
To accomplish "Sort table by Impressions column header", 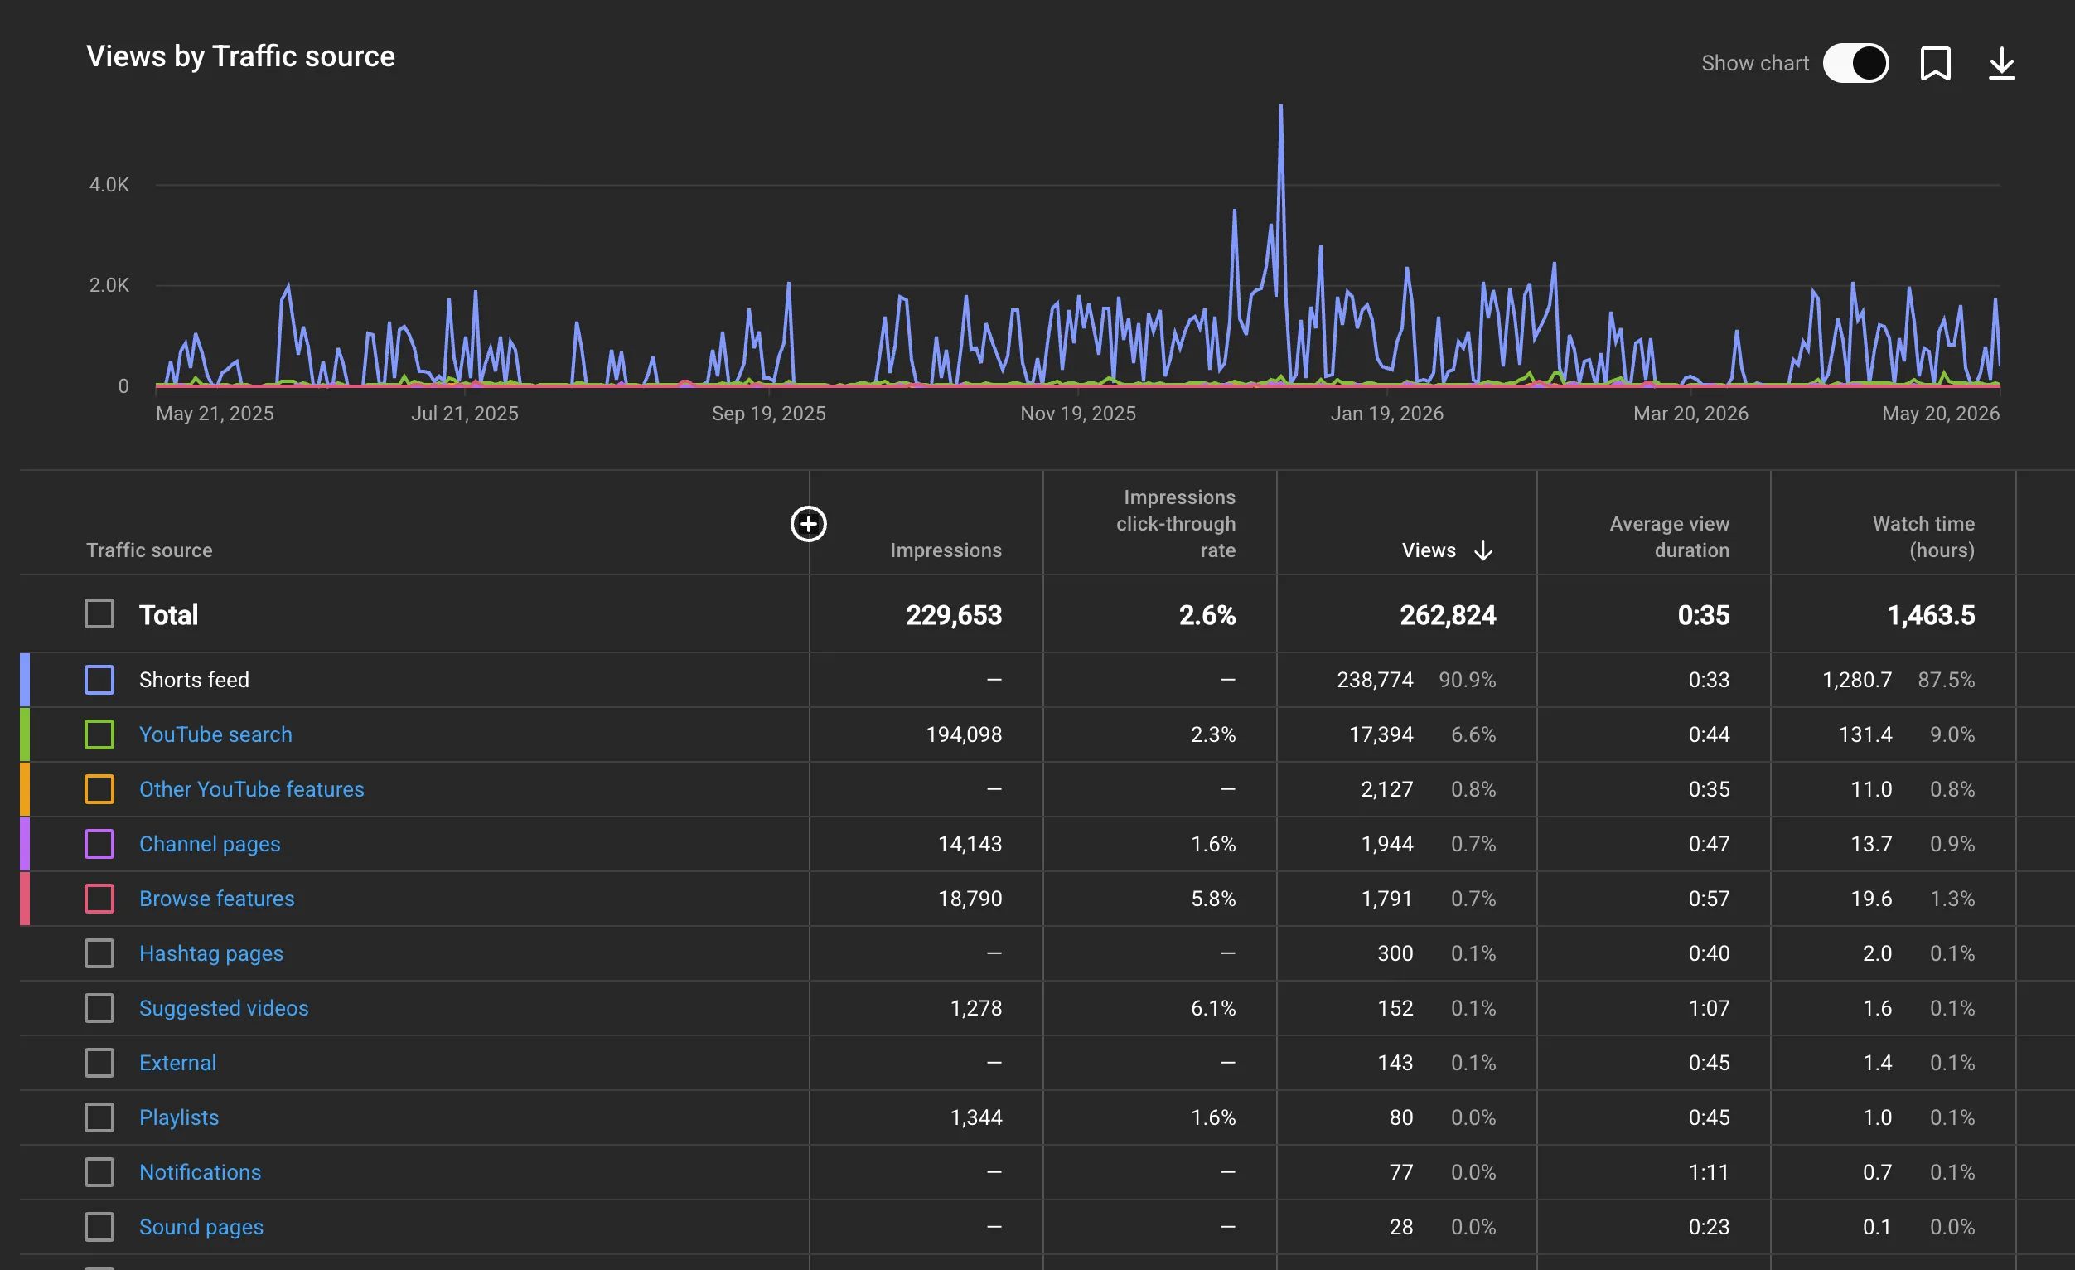I will pos(946,550).
